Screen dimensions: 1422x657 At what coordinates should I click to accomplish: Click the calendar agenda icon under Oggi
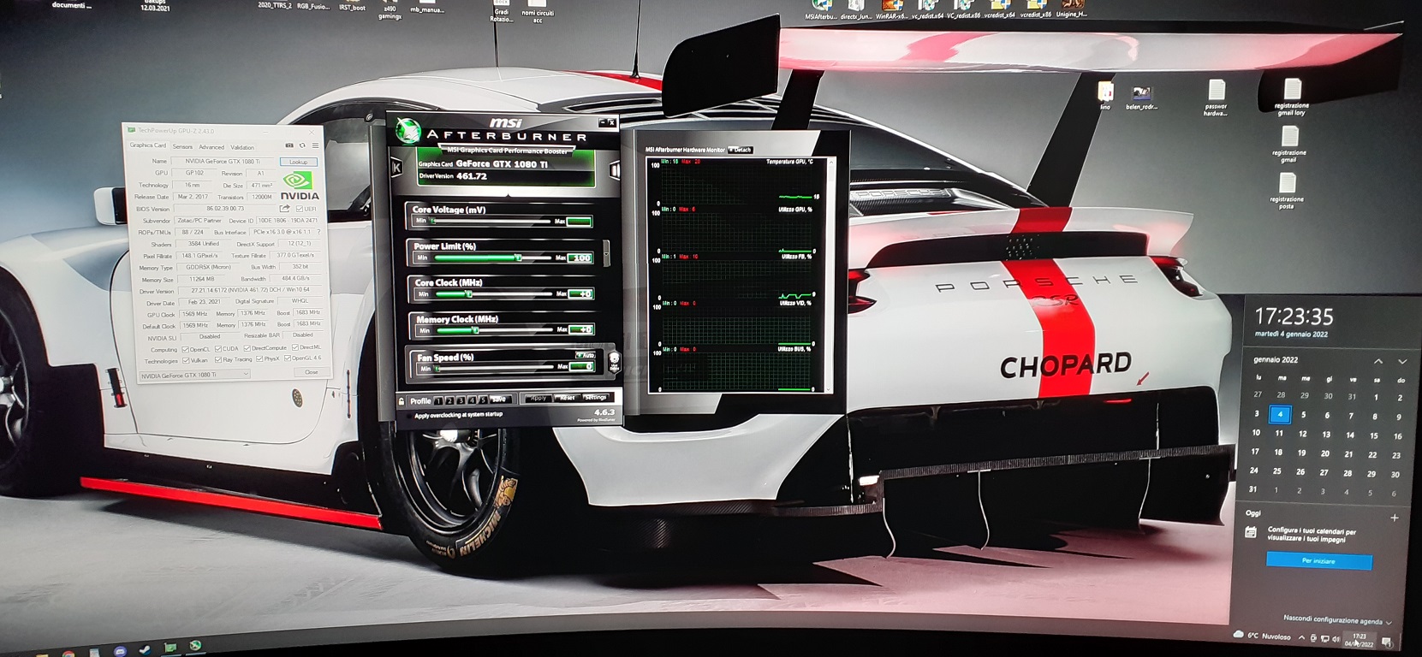pyautogui.click(x=1251, y=532)
